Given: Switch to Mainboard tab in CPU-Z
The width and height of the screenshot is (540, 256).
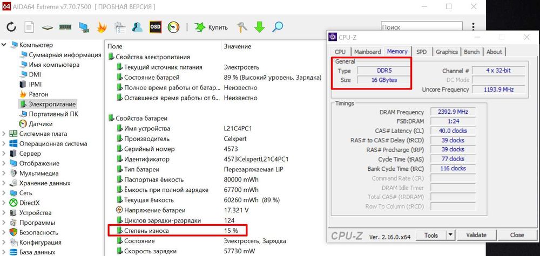Looking at the screenshot, I should click(x=367, y=52).
